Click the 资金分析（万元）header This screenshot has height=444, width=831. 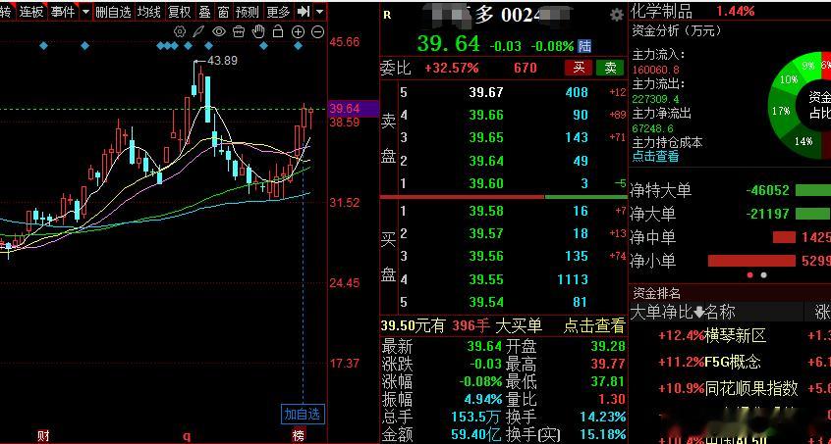point(676,30)
